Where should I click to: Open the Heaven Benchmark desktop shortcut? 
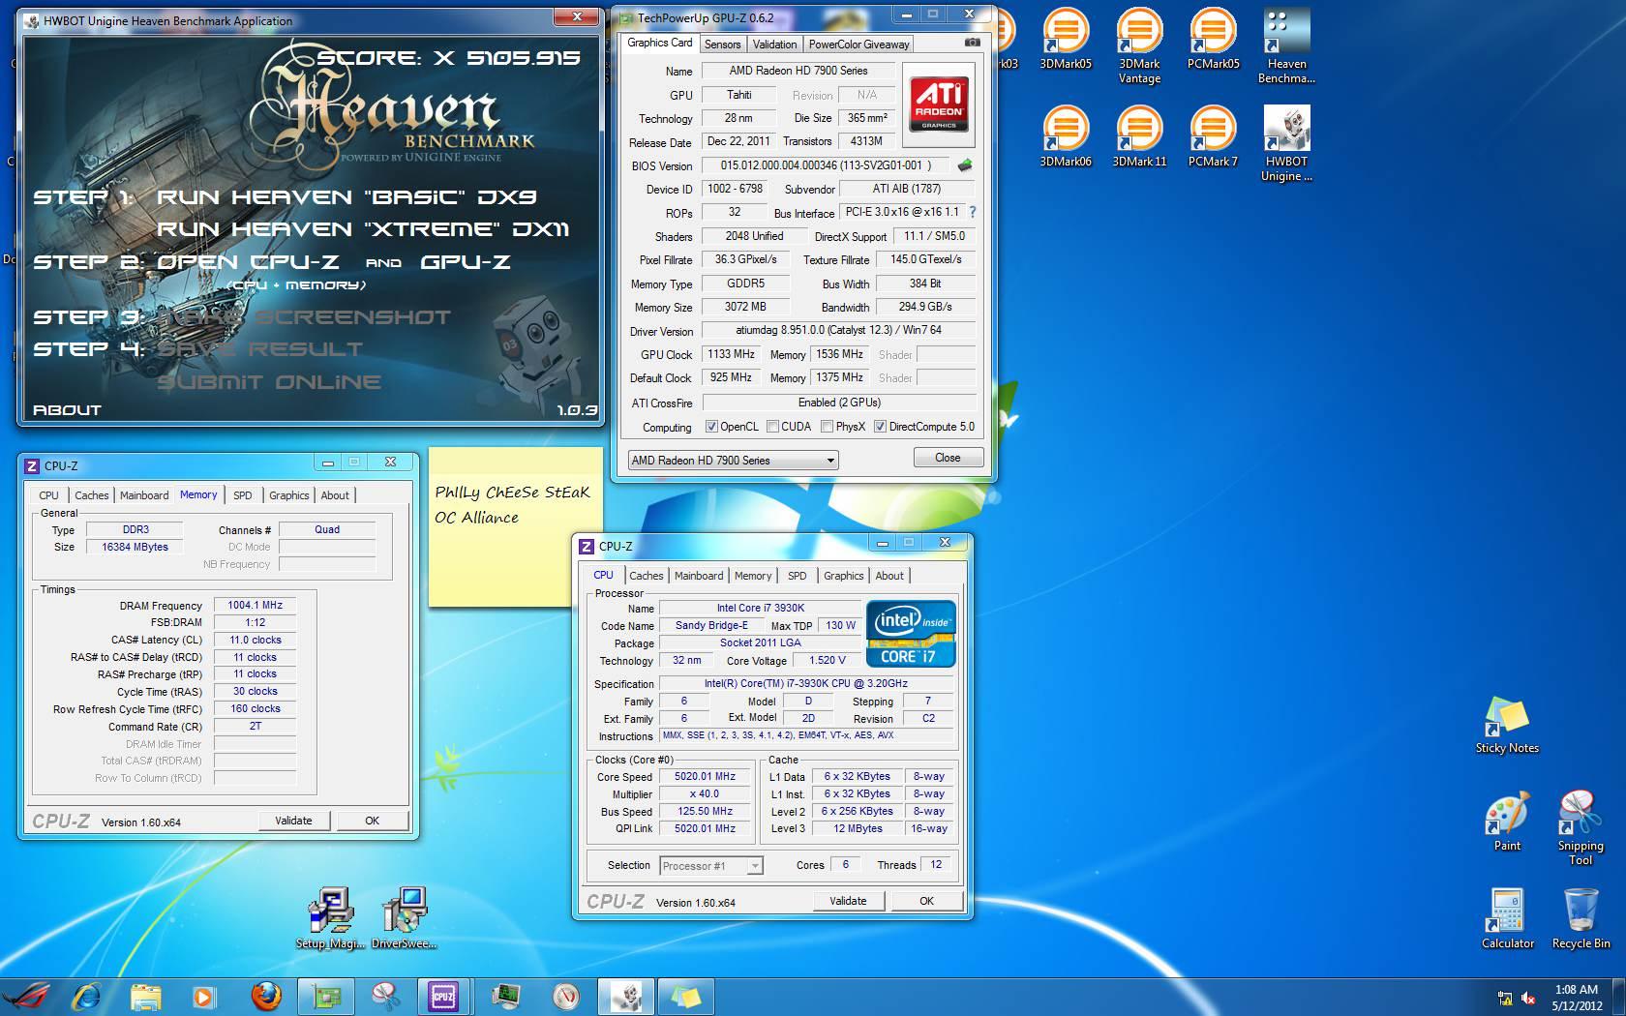click(x=1286, y=45)
